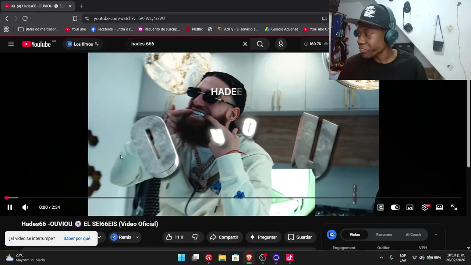Open File Explorer from the taskbar
Screen dimensions: 471x265
click(222, 258)
